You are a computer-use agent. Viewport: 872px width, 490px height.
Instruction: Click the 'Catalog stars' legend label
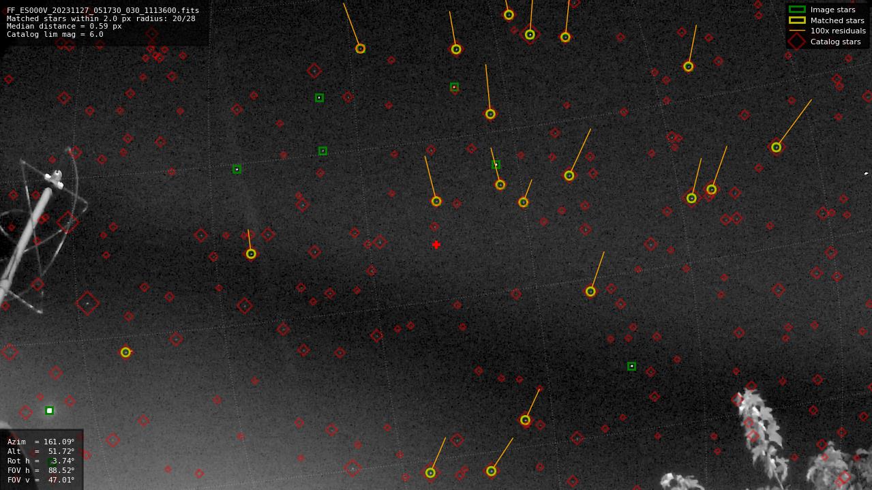[x=835, y=42]
